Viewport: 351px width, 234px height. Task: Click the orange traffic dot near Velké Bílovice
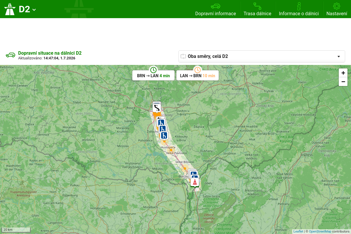pyautogui.click(x=185, y=168)
